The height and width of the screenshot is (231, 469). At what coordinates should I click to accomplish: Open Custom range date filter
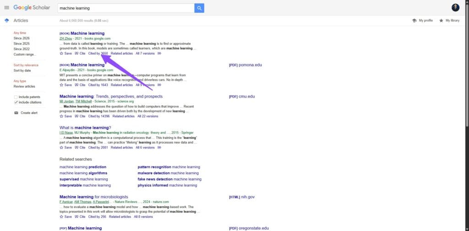click(25, 55)
